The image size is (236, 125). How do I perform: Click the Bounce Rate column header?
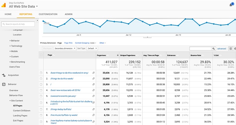click(x=196, y=55)
